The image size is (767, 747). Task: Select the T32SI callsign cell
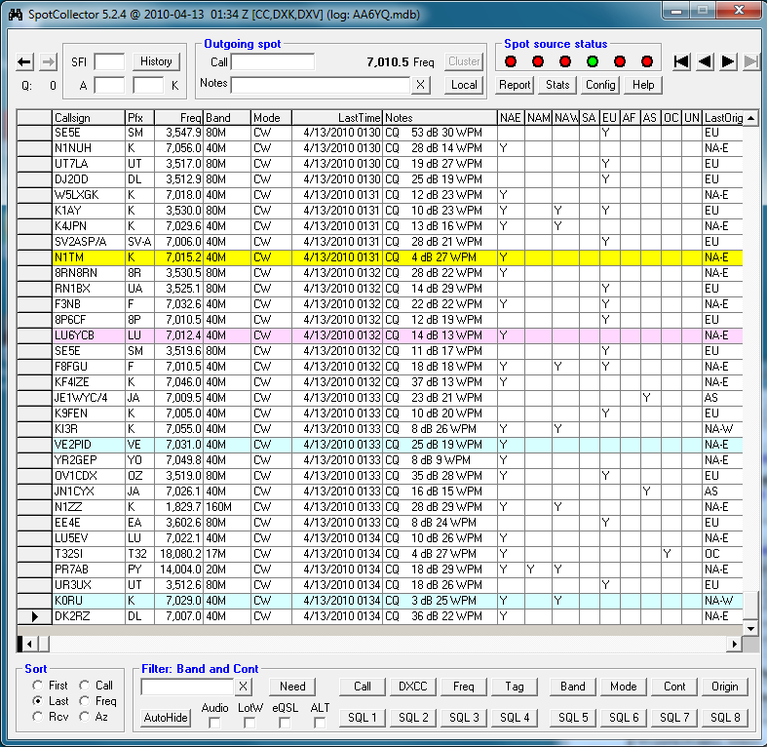[89, 554]
